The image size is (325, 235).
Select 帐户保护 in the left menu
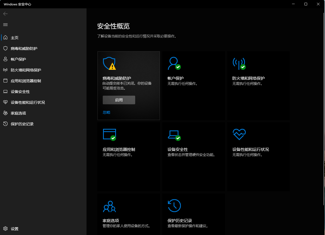point(18,59)
